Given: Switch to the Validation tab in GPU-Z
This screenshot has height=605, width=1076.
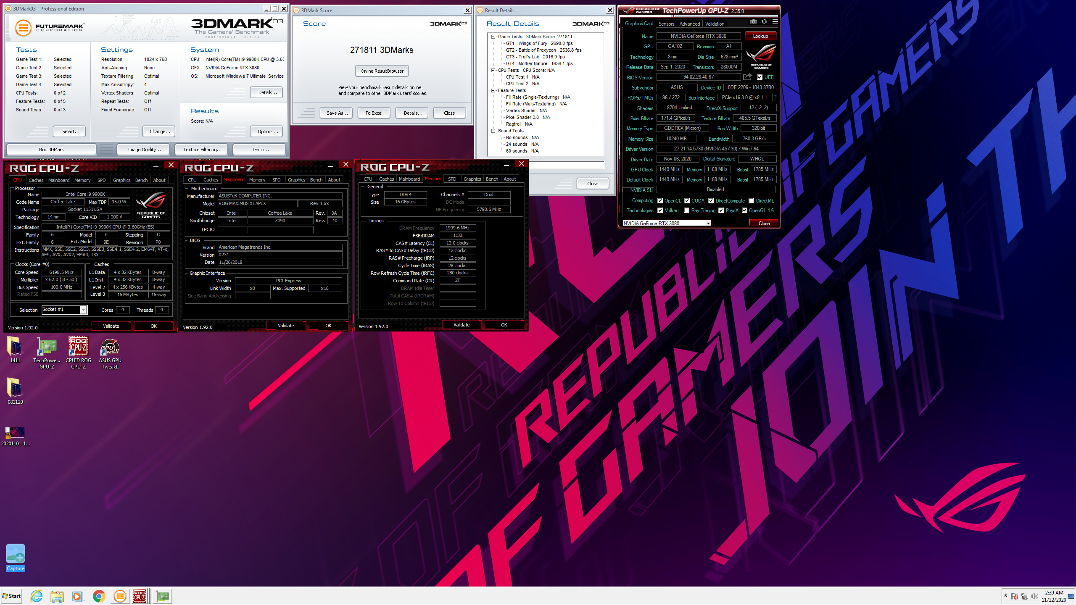Looking at the screenshot, I should (x=715, y=24).
